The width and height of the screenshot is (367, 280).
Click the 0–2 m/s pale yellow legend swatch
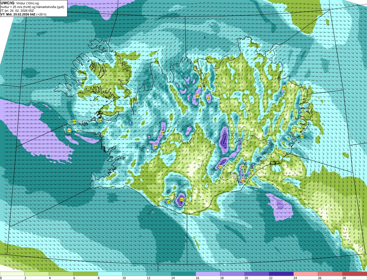click(x=13, y=274)
